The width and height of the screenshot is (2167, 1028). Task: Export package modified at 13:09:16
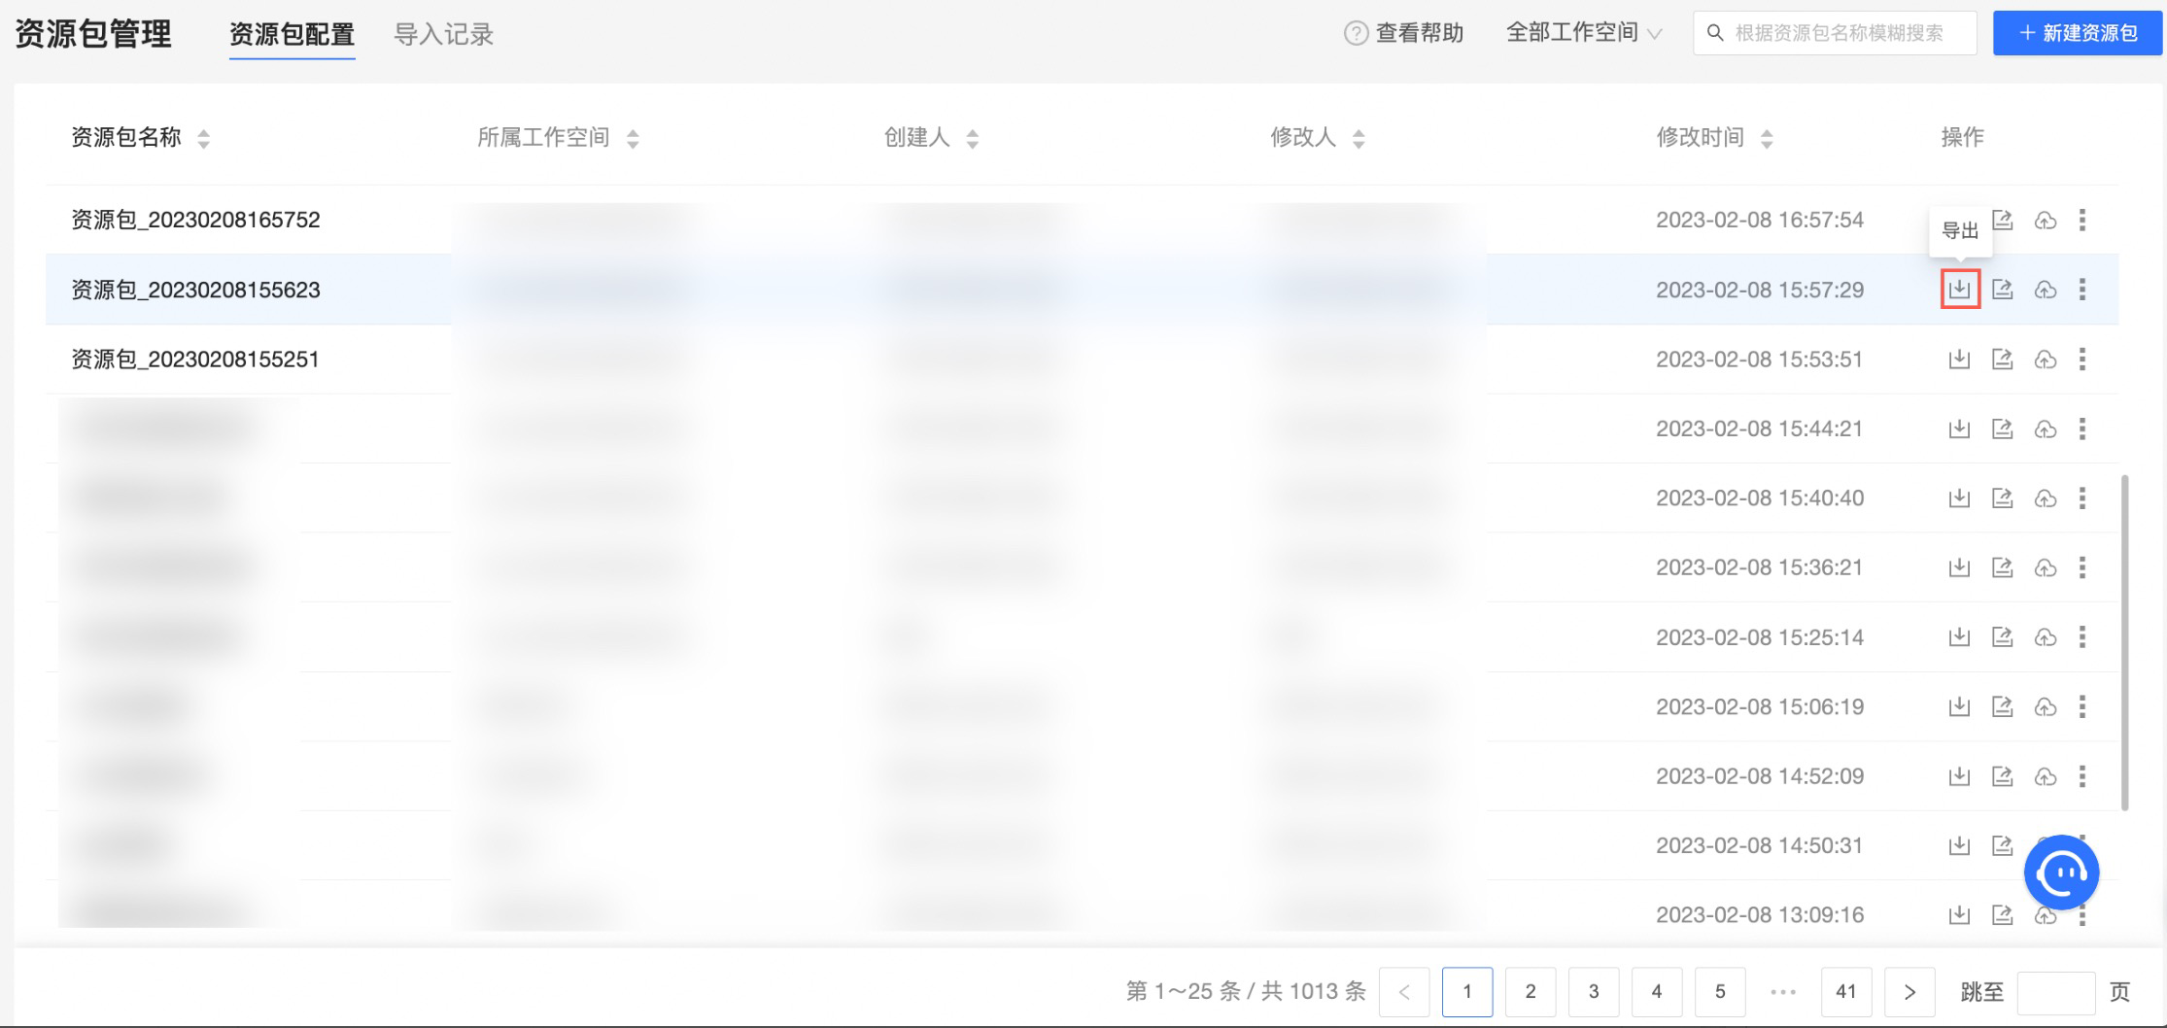1959,914
